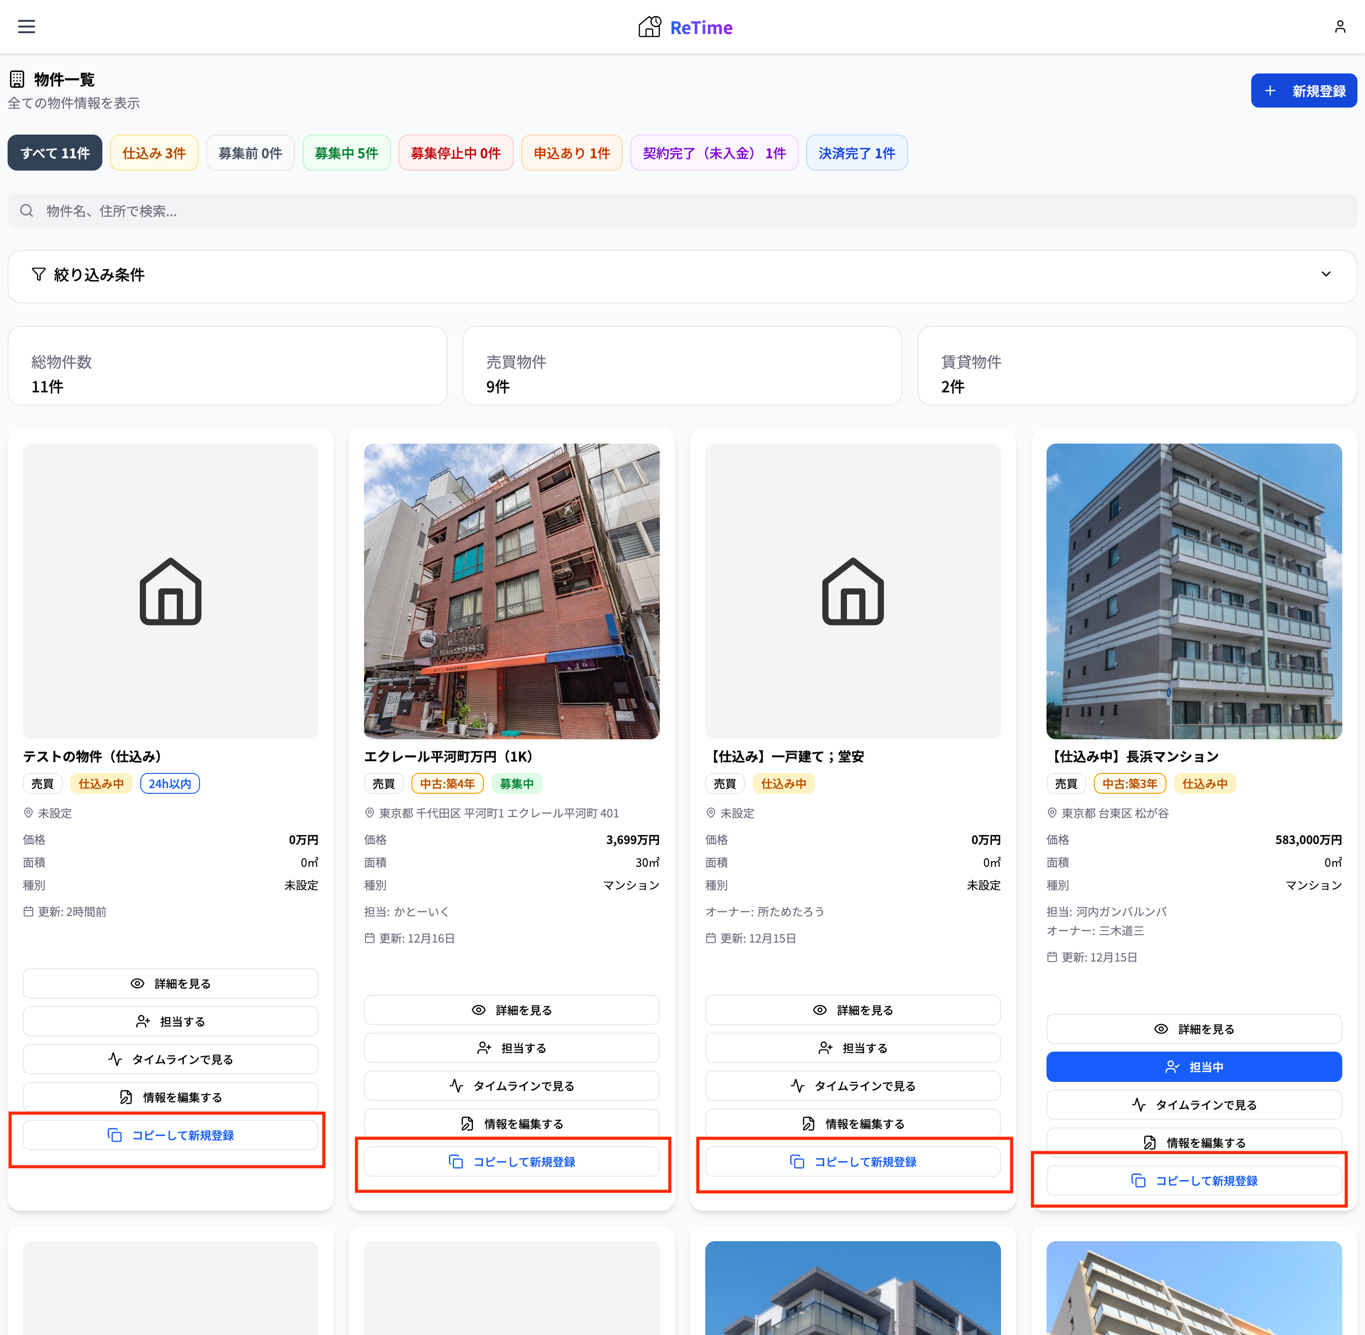Toggle 担当中 button on 長浜マンション card
Image resolution: width=1365 pixels, height=1335 pixels.
tap(1193, 1066)
